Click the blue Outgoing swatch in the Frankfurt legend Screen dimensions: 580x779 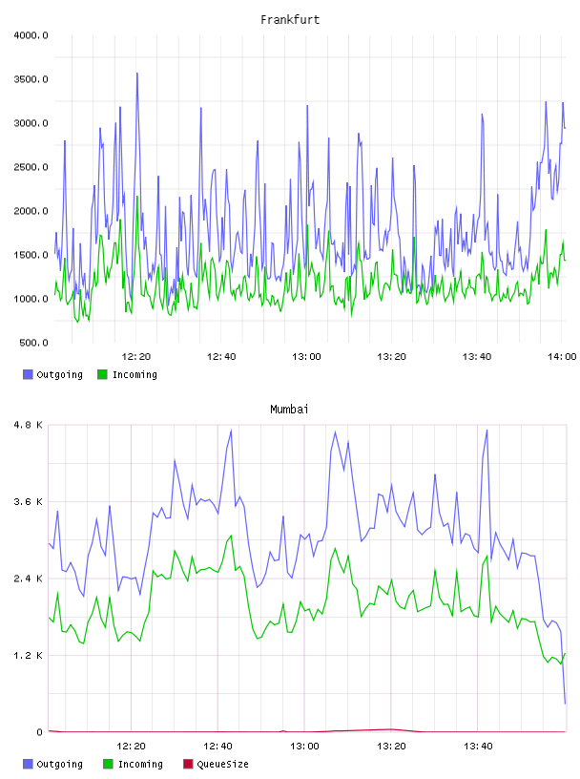coord(28,374)
